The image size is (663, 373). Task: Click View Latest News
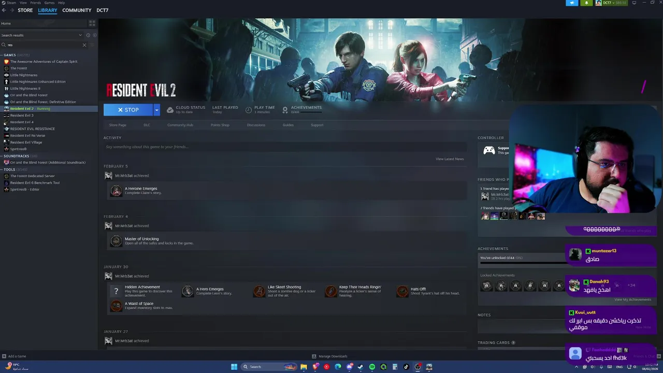click(450, 159)
